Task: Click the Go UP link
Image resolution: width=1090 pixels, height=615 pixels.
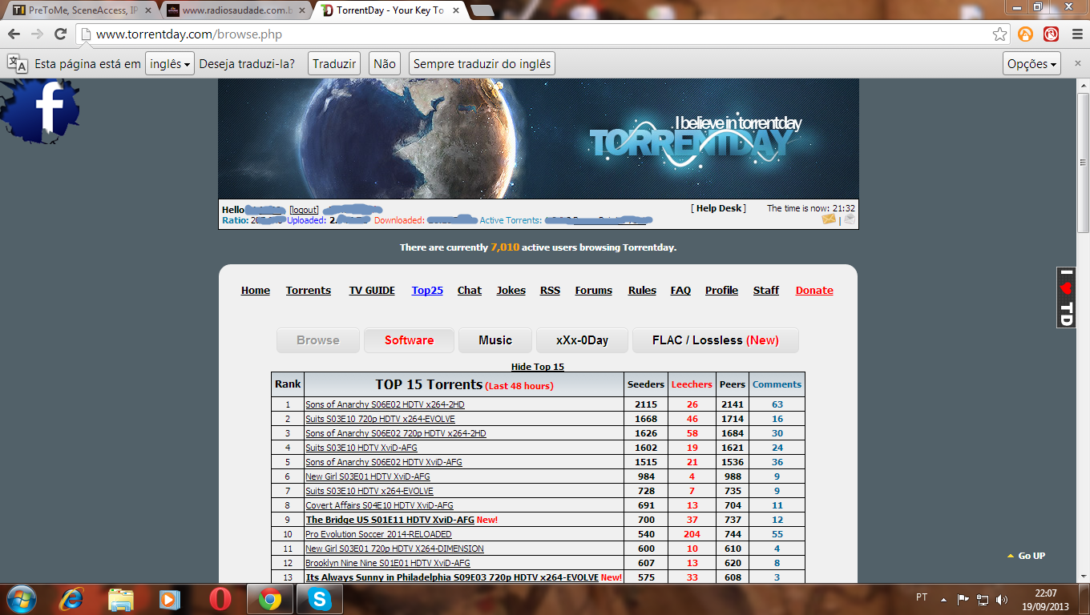Action: [1027, 556]
